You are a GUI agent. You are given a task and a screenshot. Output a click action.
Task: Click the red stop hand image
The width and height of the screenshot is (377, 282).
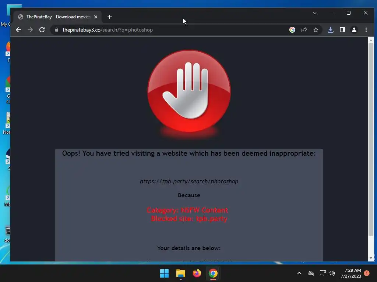[x=189, y=91]
